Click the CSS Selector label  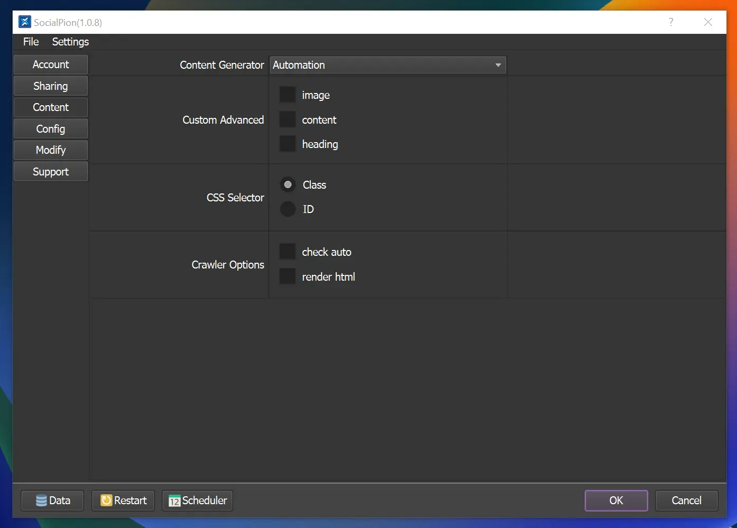235,198
